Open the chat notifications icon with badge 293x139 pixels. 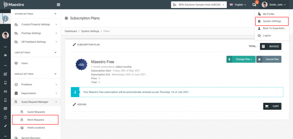point(255,4)
